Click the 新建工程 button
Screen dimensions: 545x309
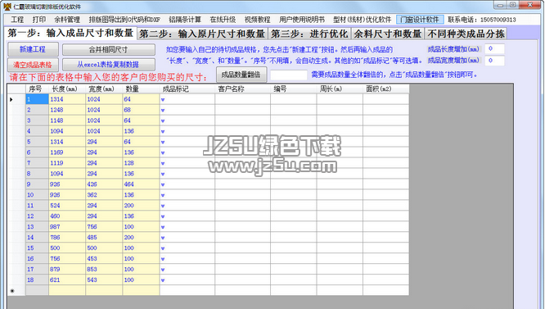33,49
